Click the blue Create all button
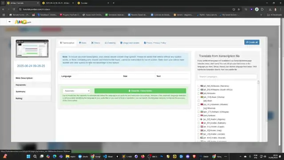The height and width of the screenshot is (160, 284). coord(252,42)
